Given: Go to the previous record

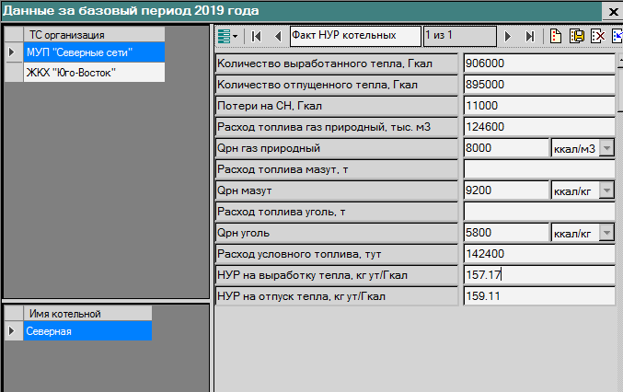Looking at the screenshot, I should (277, 36).
